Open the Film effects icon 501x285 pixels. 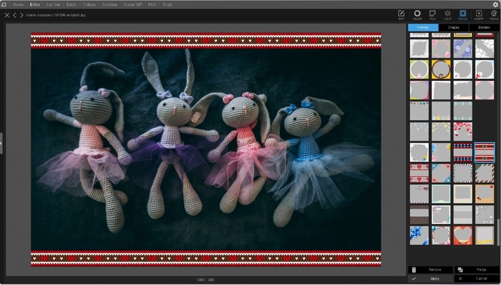(x=432, y=14)
